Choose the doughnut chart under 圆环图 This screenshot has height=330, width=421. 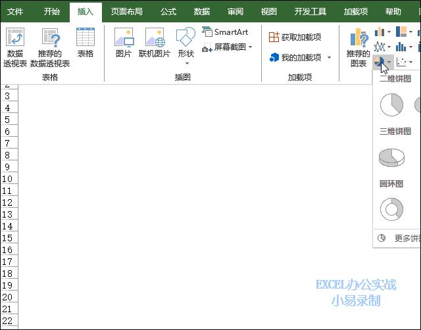391,209
